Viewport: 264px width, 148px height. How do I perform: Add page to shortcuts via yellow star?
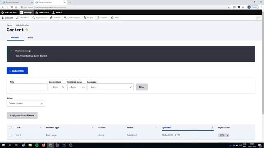[26, 30]
